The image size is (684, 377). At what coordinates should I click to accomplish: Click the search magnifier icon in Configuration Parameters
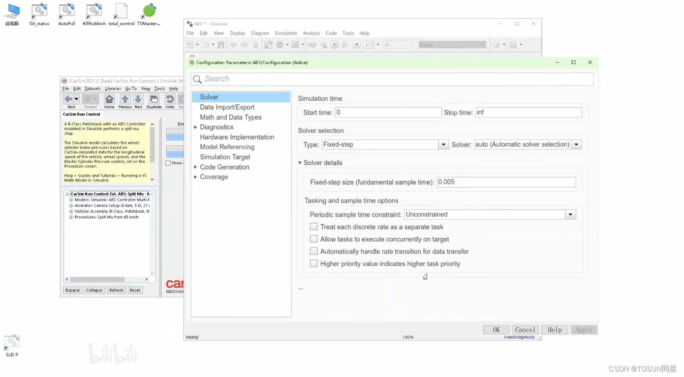[198, 79]
